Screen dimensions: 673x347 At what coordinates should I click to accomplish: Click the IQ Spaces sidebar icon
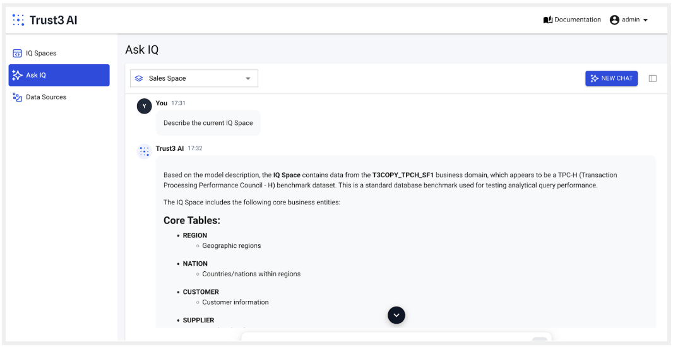click(18, 54)
